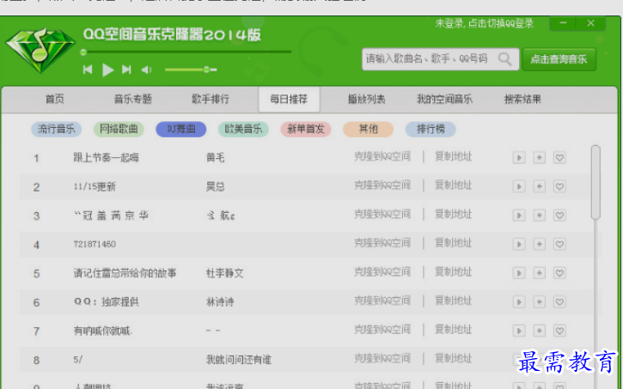Viewport: 623px width, 389px height.
Task: Copy address of 林诗诗 song
Action: [x=453, y=301]
